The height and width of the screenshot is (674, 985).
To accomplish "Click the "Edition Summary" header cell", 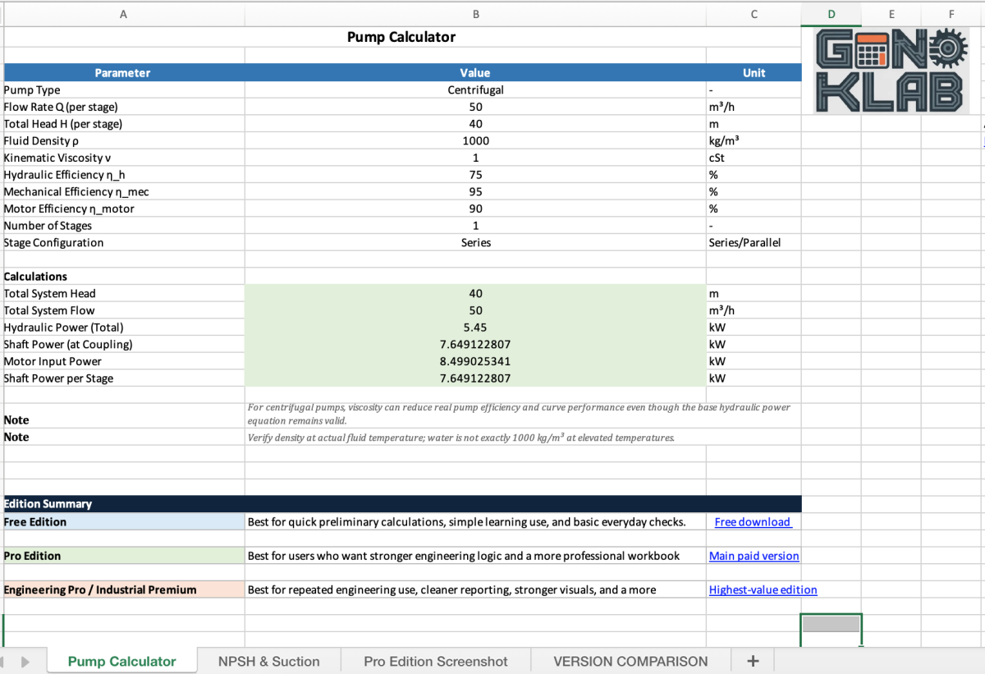I will (x=123, y=503).
